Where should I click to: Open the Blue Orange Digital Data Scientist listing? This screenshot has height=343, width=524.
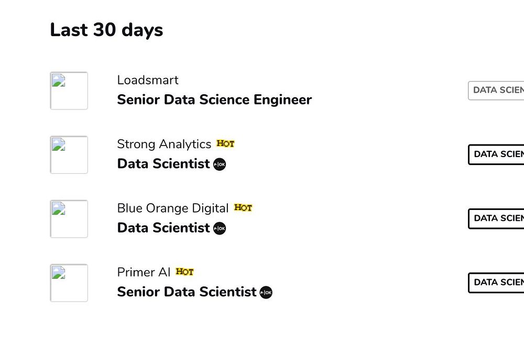click(x=163, y=228)
